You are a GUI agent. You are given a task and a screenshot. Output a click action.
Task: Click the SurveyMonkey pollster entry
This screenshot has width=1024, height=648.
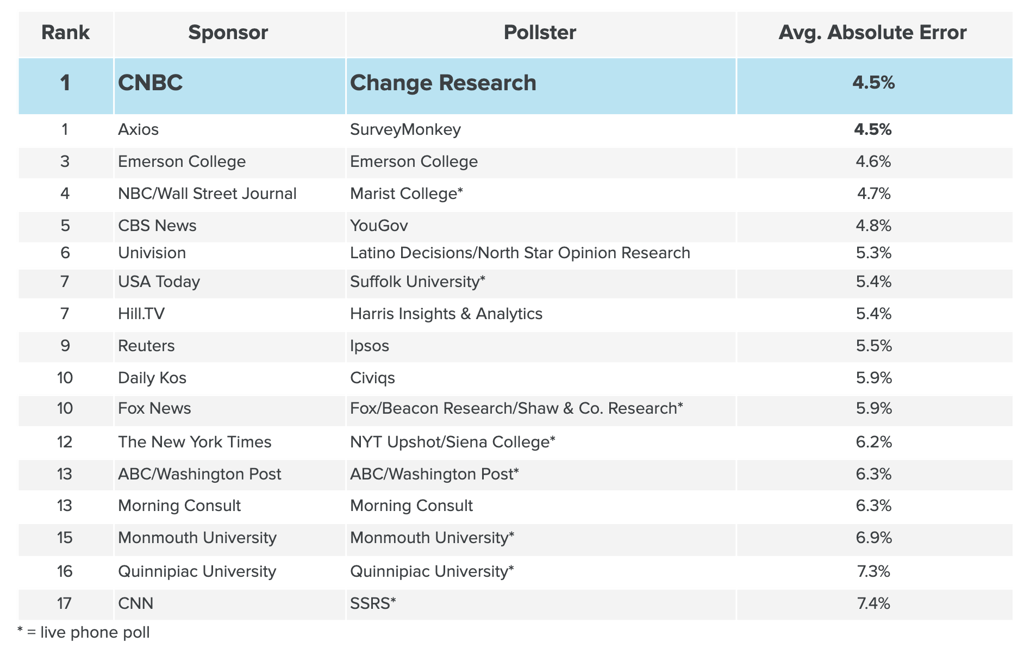point(405,129)
